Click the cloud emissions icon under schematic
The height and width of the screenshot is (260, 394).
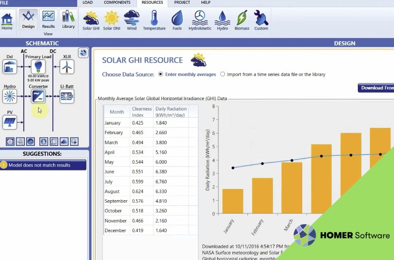[64, 142]
